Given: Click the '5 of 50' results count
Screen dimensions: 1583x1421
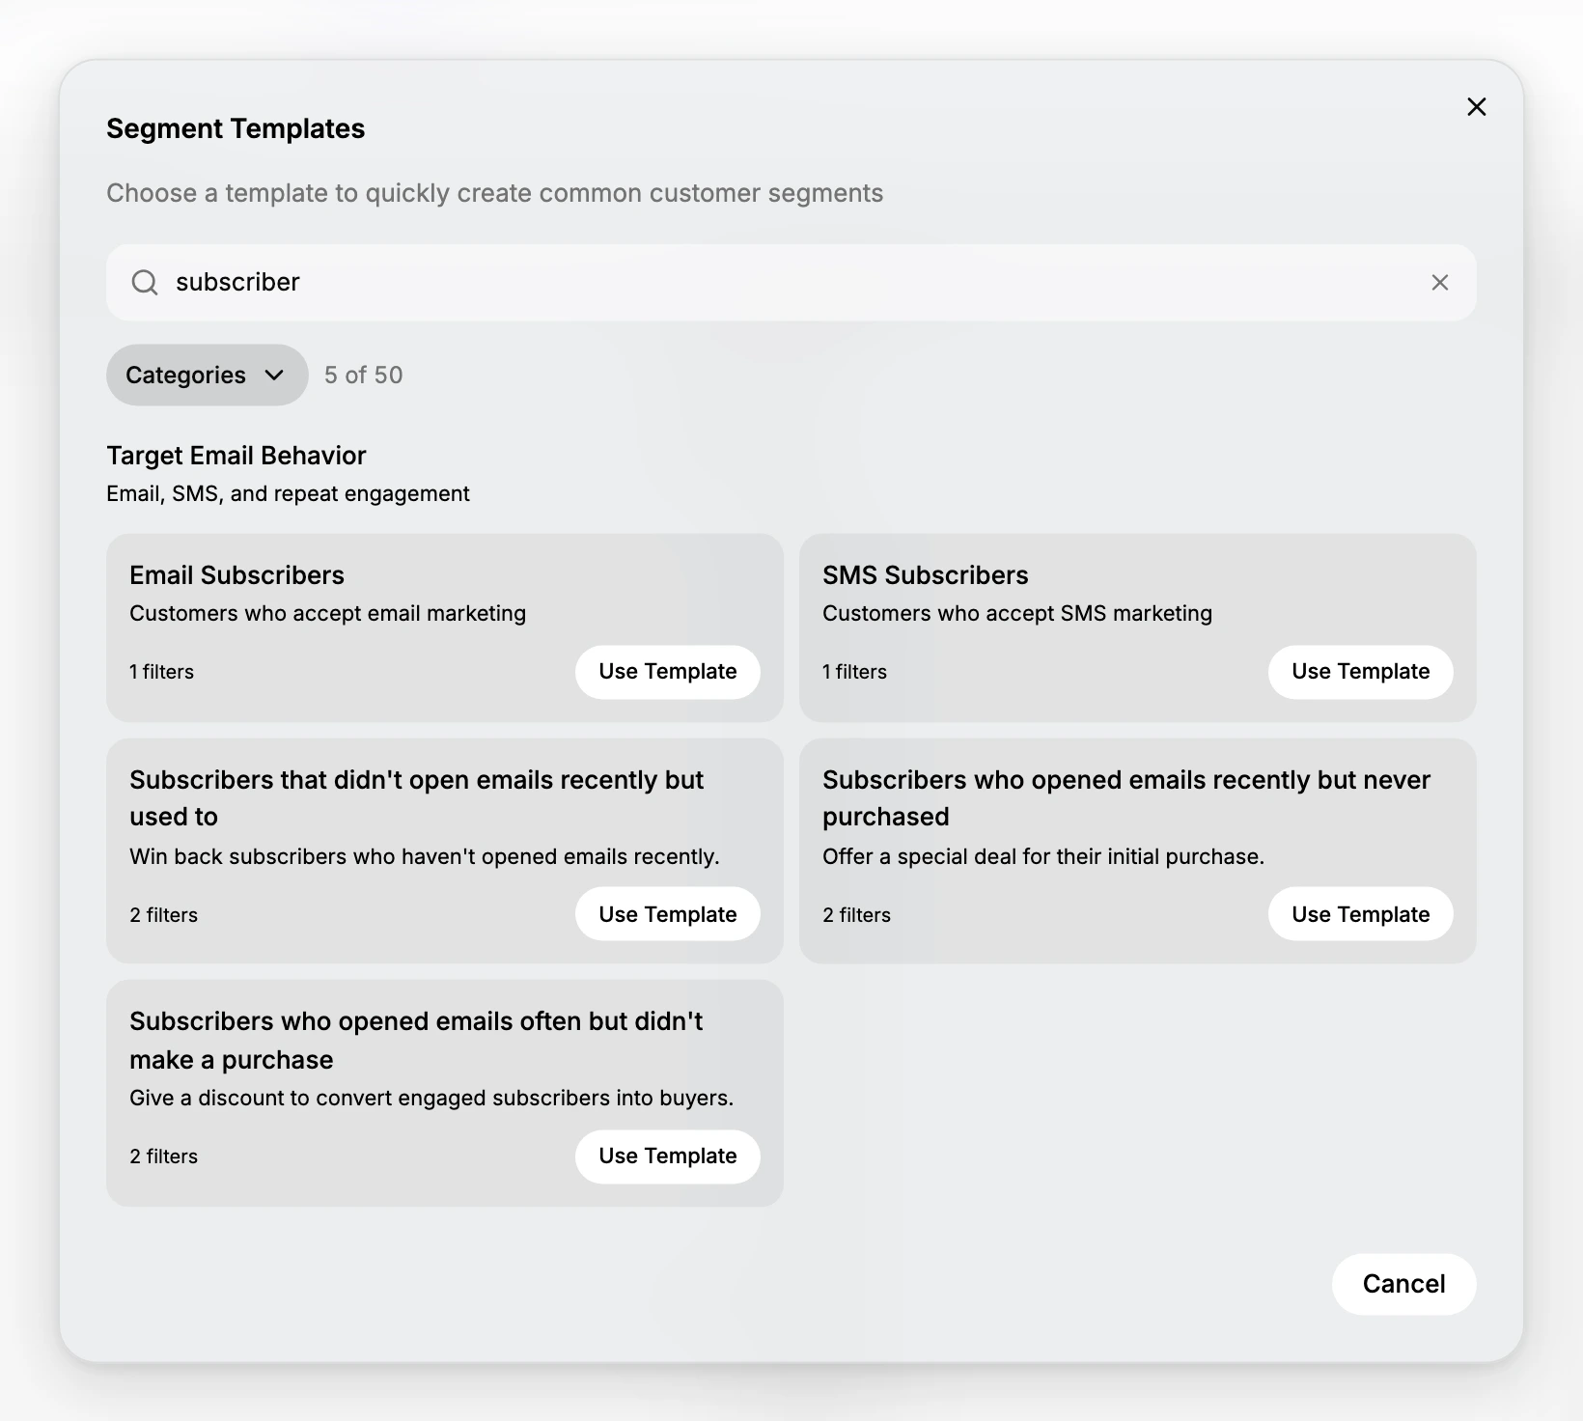Looking at the screenshot, I should pos(363,376).
